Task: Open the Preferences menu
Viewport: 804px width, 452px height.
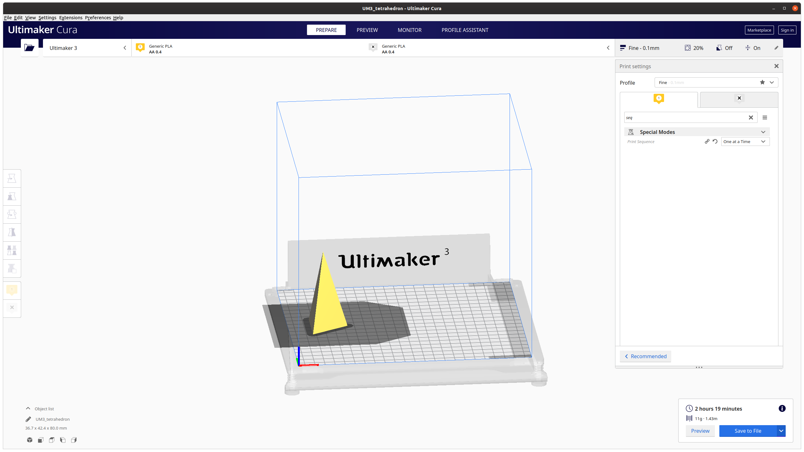Action: tap(98, 18)
